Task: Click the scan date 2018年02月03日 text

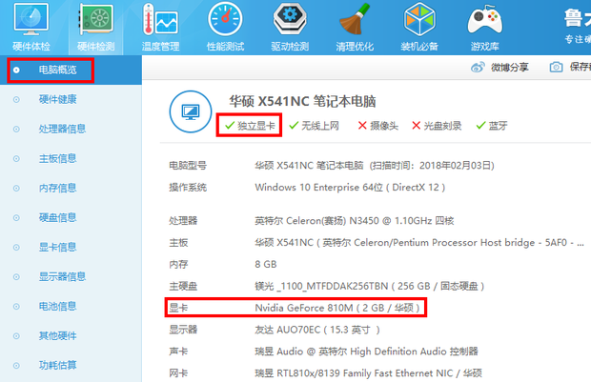Action: coord(455,166)
